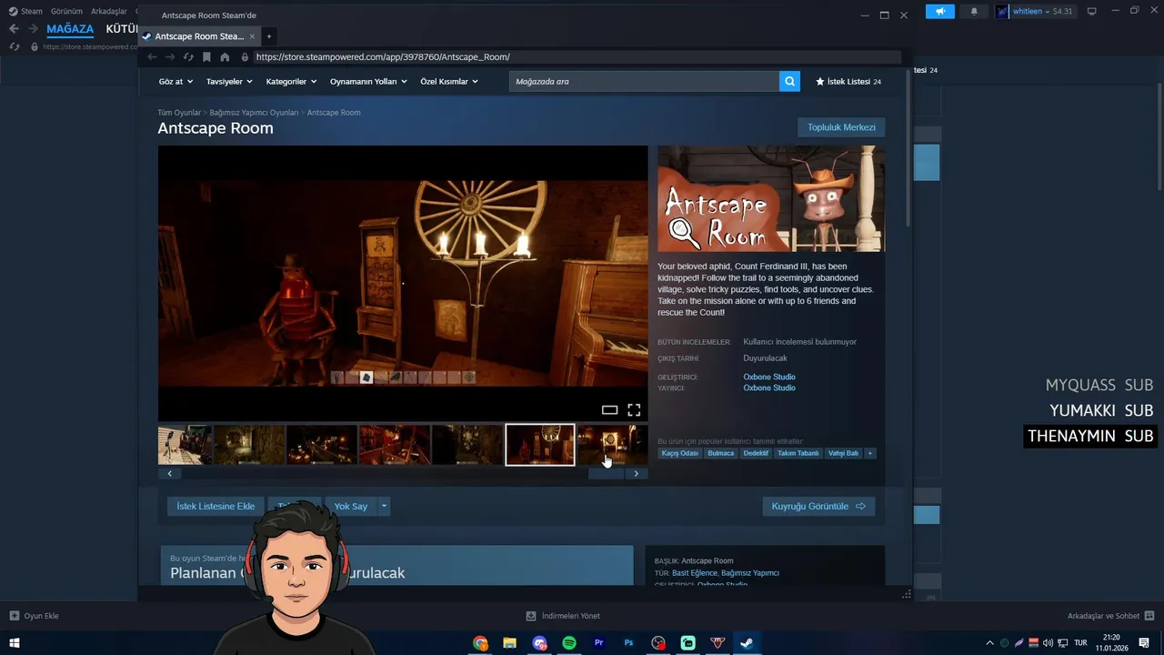The width and height of the screenshot is (1164, 655).
Task: Click İstek Listesine Ekle button
Action: (x=216, y=506)
